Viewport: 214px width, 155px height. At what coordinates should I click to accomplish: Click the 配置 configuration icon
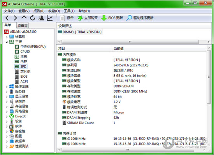11,136
